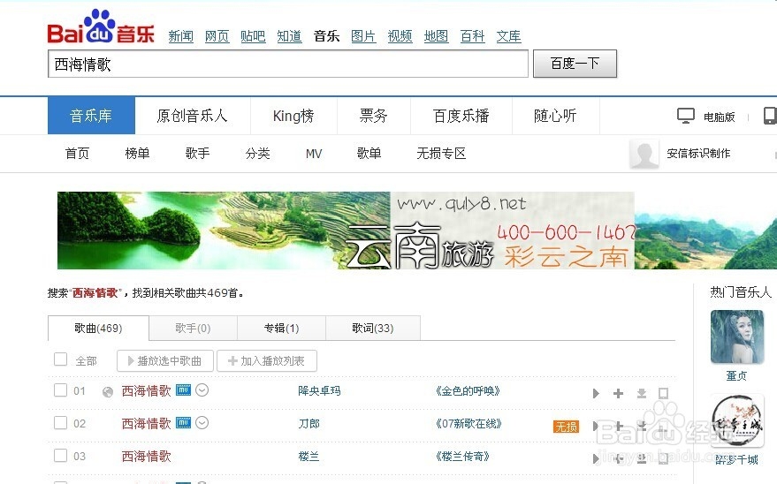Click the 无损 lossless badge on row 02
Image resolution: width=777 pixels, height=484 pixels.
coord(566,426)
